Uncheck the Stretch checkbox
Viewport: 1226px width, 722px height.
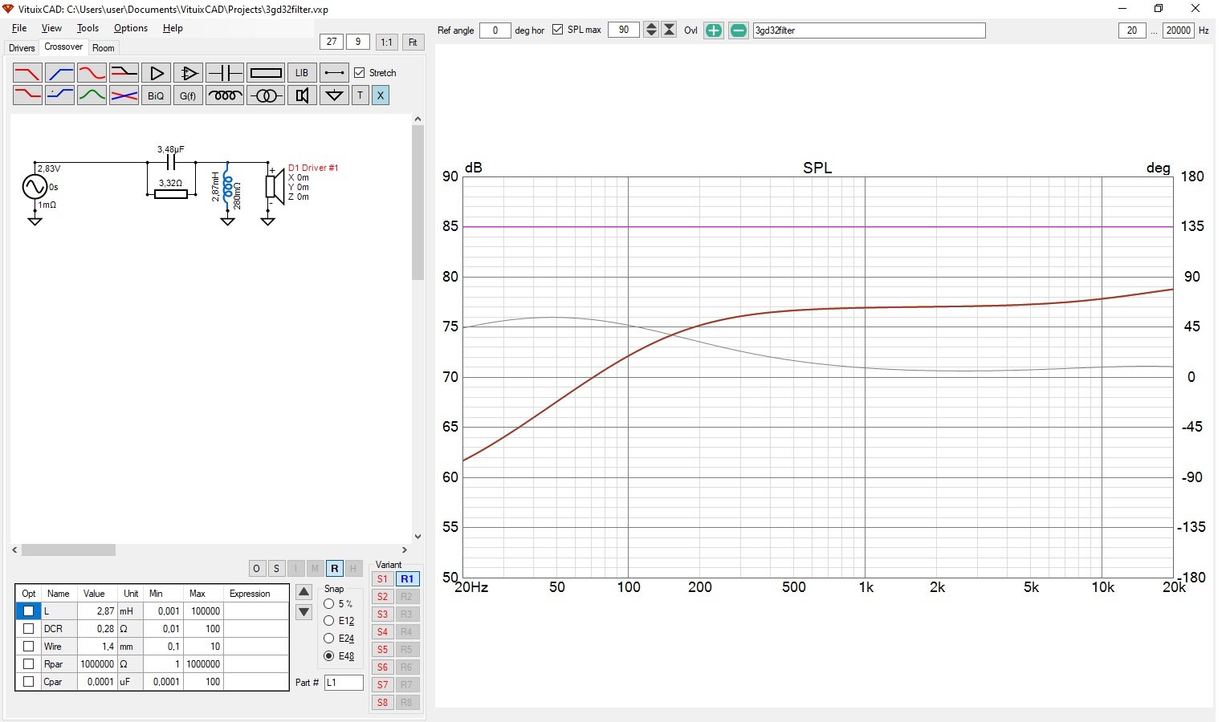pyautogui.click(x=360, y=73)
